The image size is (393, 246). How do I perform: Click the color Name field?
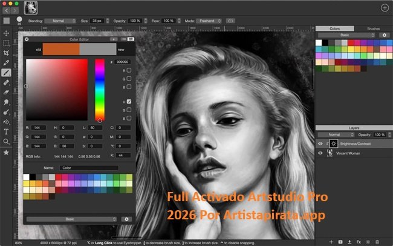(89, 168)
